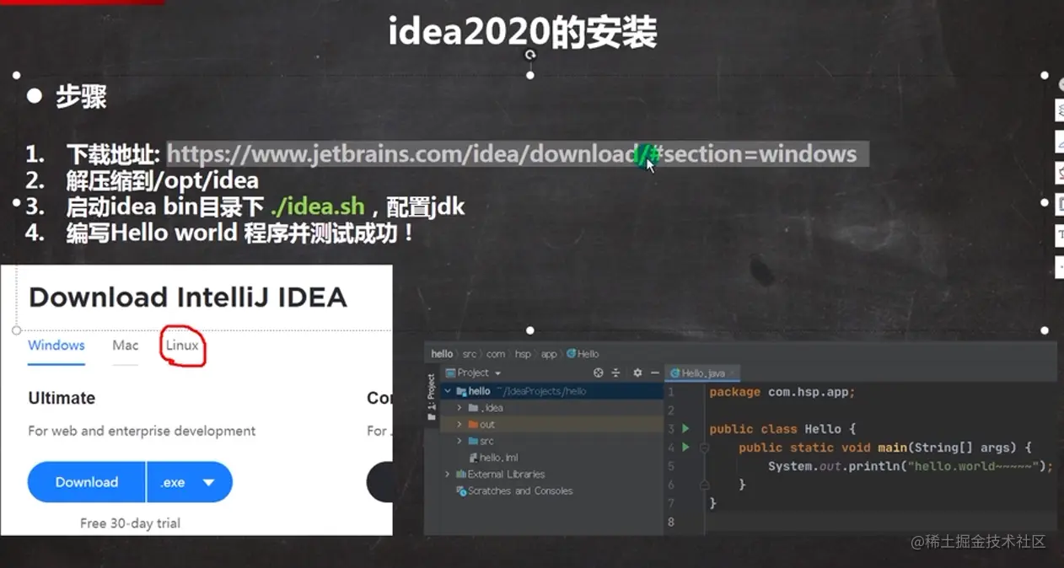Click 'For web and enterprise development' text
The width and height of the screenshot is (1064, 568).
coord(142,431)
